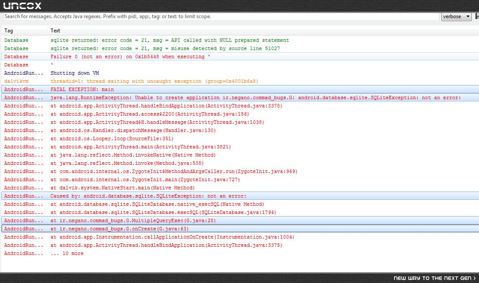Select the handleBindApplication ActivityThread.java:3378 line
The width and height of the screenshot is (479, 283).
[240, 106]
